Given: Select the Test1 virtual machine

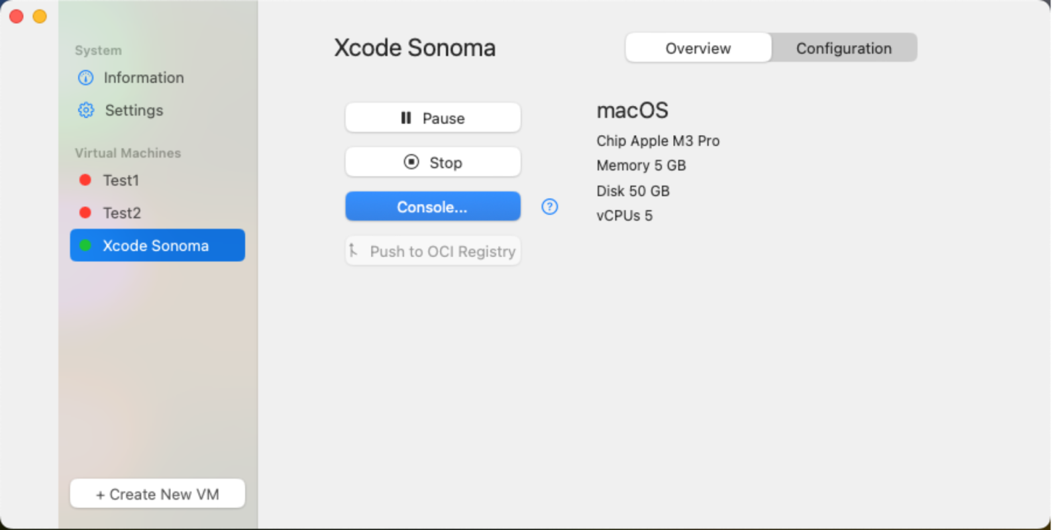Looking at the screenshot, I should tap(121, 180).
